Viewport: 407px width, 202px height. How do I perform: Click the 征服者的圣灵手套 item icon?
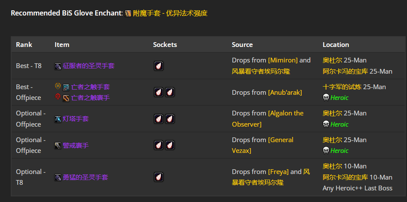[x=58, y=66]
